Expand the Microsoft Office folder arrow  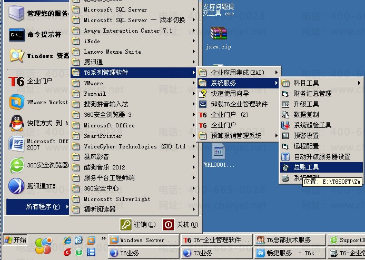click(194, 125)
